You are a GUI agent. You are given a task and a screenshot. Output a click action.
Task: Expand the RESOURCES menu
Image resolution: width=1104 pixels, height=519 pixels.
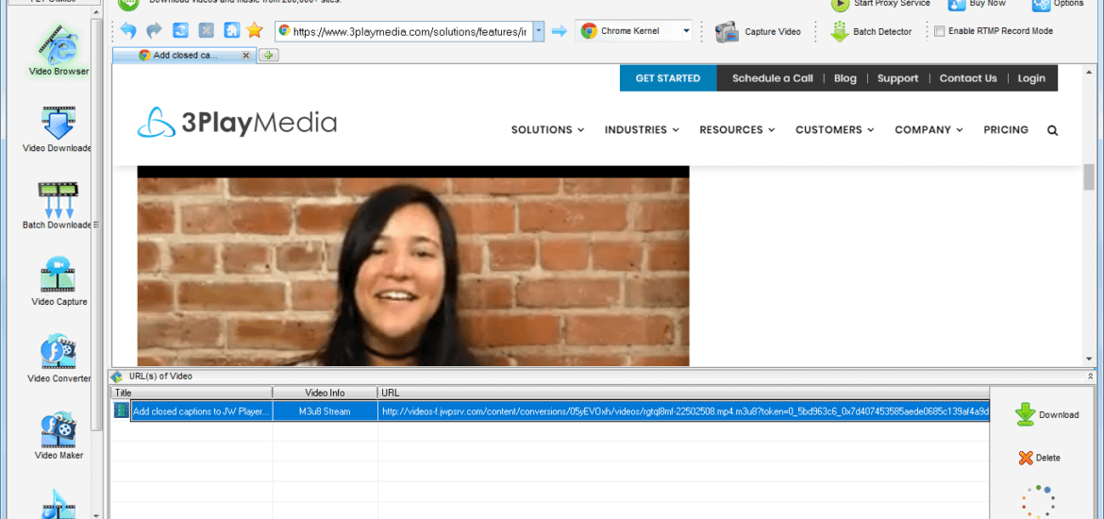pos(737,129)
